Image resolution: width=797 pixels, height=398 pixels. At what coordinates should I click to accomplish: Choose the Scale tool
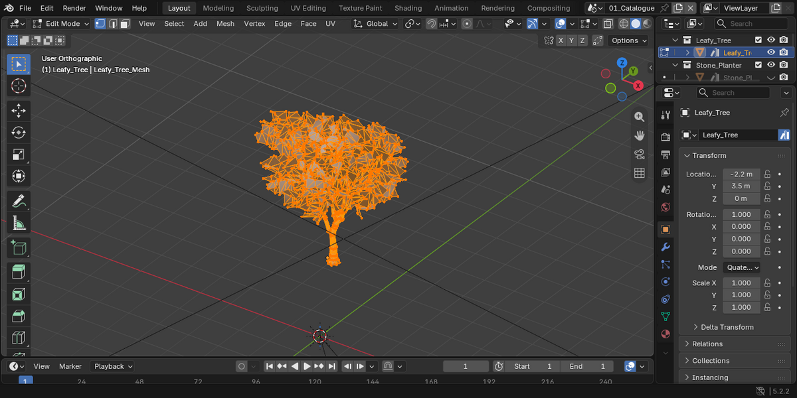(19, 155)
